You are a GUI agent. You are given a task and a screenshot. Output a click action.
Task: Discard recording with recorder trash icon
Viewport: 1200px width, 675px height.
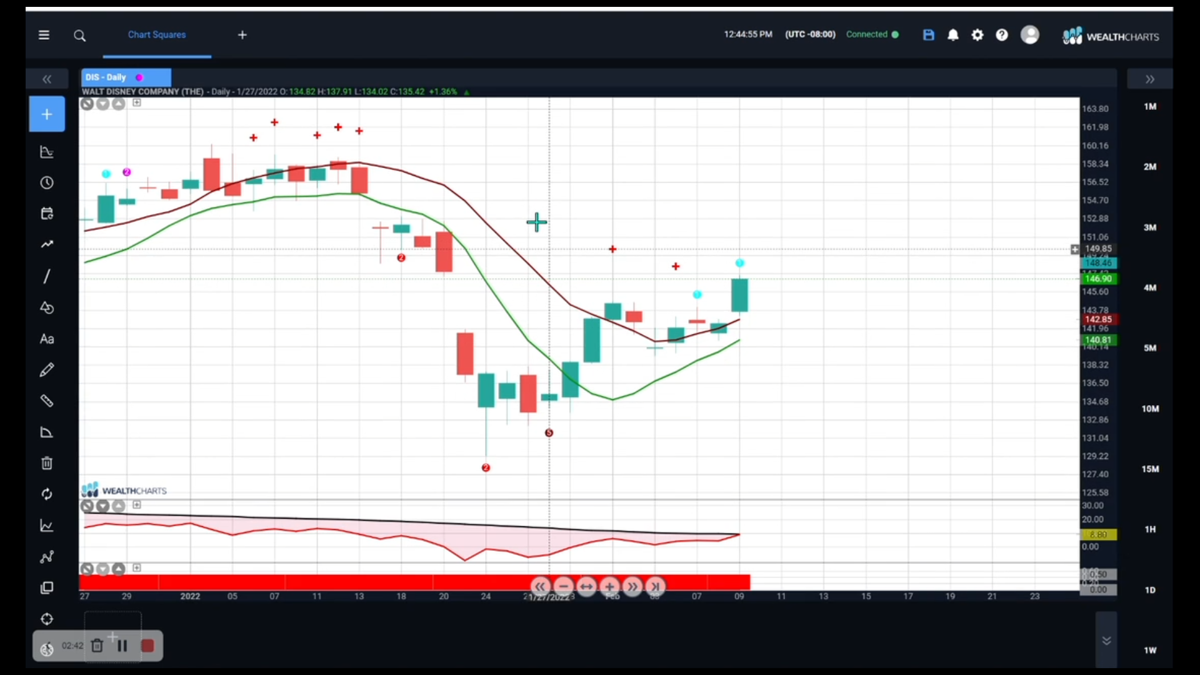97,646
